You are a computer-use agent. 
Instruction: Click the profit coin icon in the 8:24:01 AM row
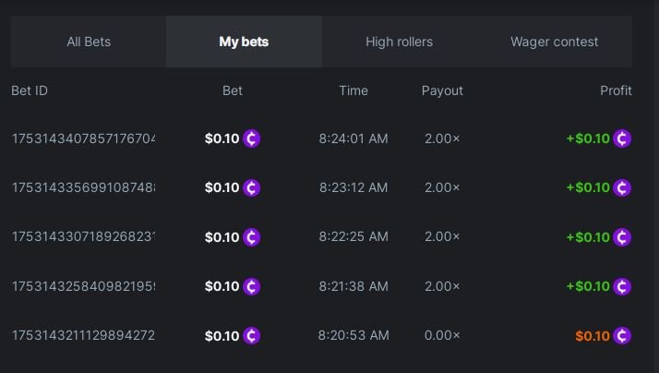(x=622, y=138)
